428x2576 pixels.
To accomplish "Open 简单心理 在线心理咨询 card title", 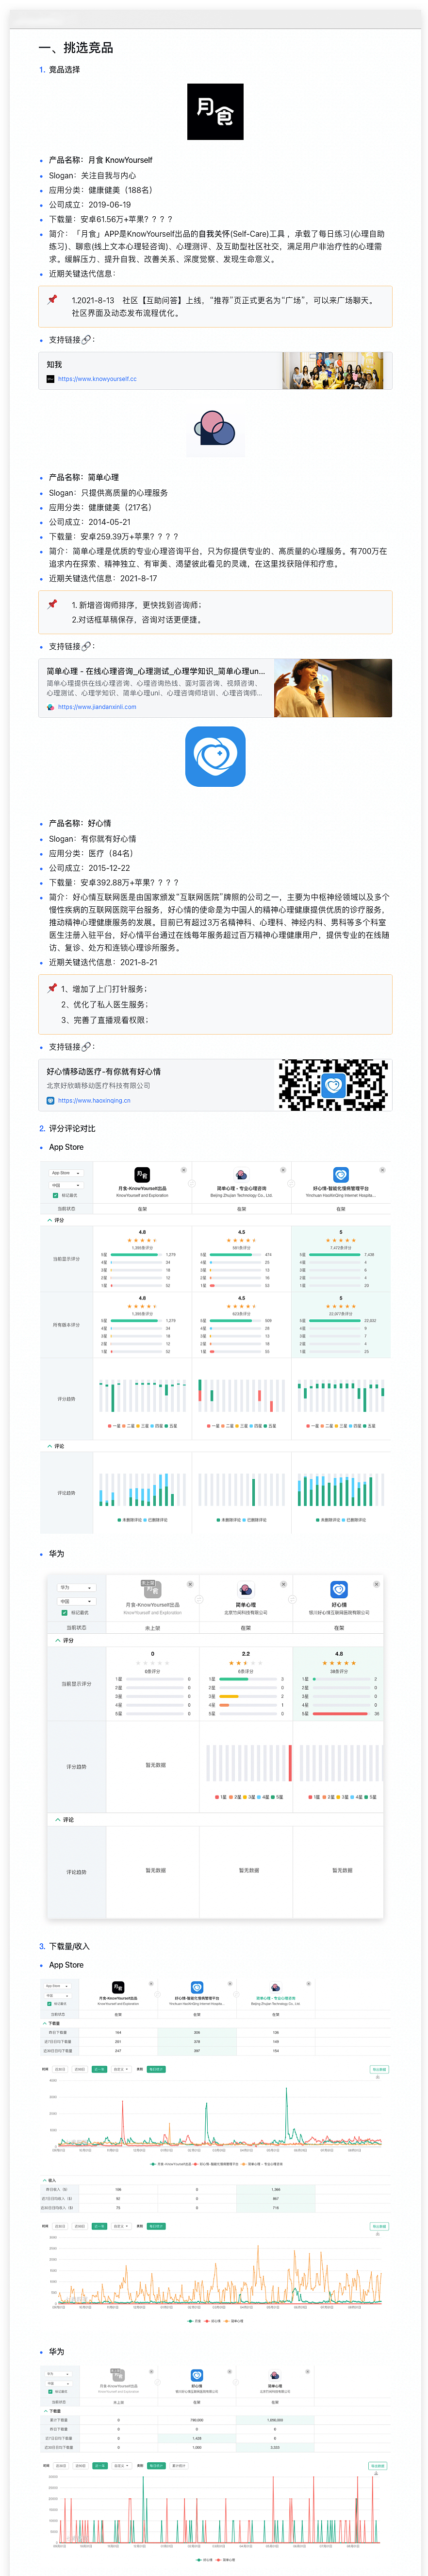I will [156, 671].
